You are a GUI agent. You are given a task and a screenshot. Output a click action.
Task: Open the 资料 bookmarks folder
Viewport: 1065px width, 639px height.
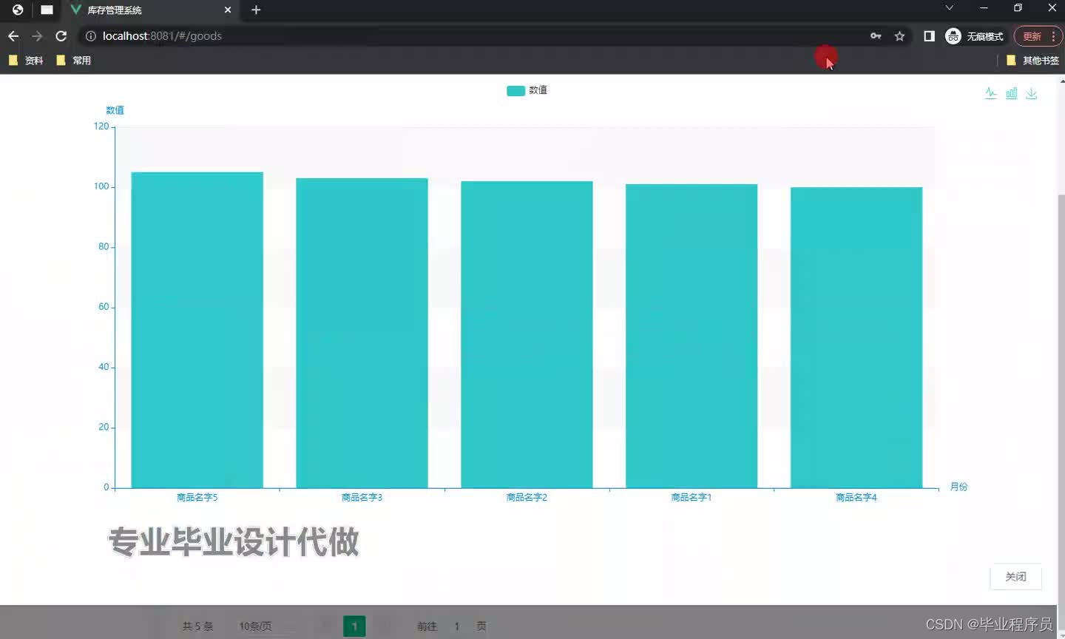click(x=27, y=60)
